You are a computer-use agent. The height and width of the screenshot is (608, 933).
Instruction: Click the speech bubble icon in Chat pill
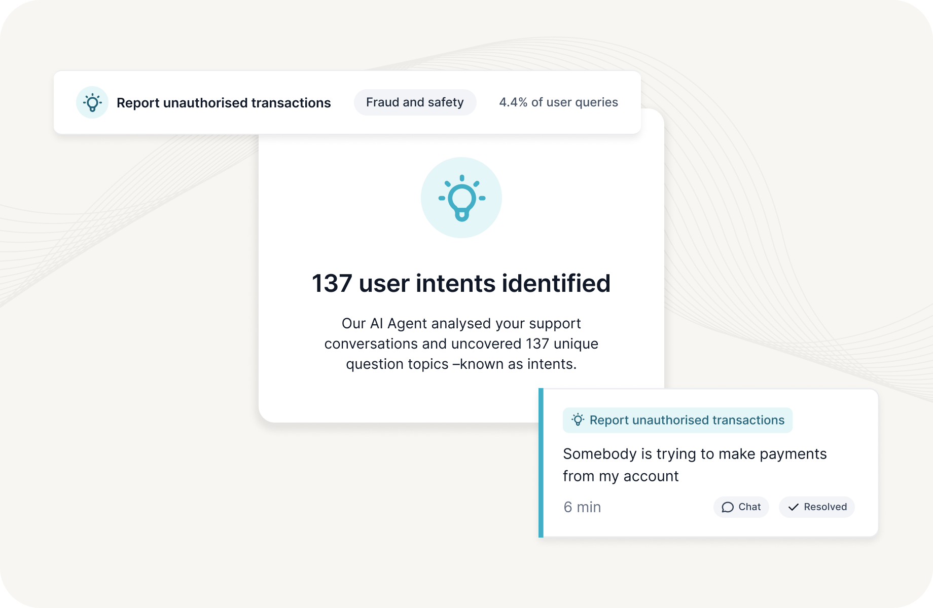coord(728,507)
